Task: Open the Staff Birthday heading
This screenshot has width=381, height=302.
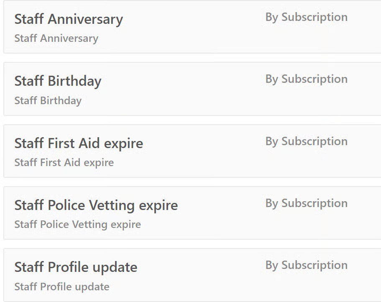Action: pyautogui.click(x=58, y=81)
